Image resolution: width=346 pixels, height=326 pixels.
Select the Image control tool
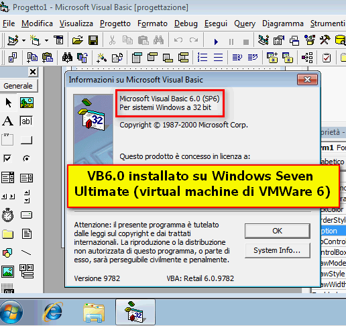8,272
